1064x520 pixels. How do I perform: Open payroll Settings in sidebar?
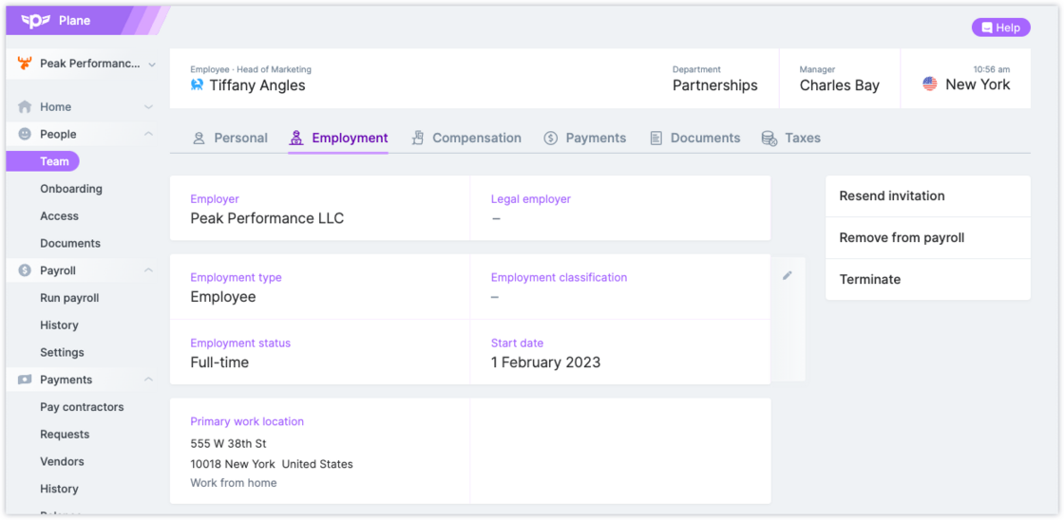click(x=62, y=353)
